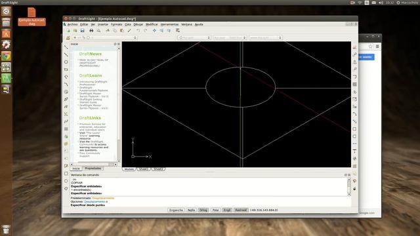Open the line style dropdown
The width and height of the screenshot is (420, 236).
click(230, 38)
